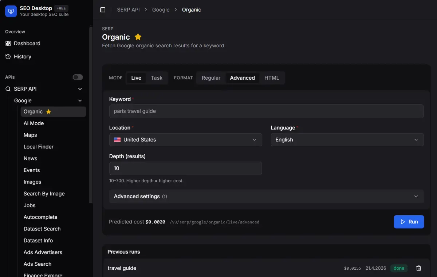Select Maps in the sidebar
The width and height of the screenshot is (437, 277).
53,135
